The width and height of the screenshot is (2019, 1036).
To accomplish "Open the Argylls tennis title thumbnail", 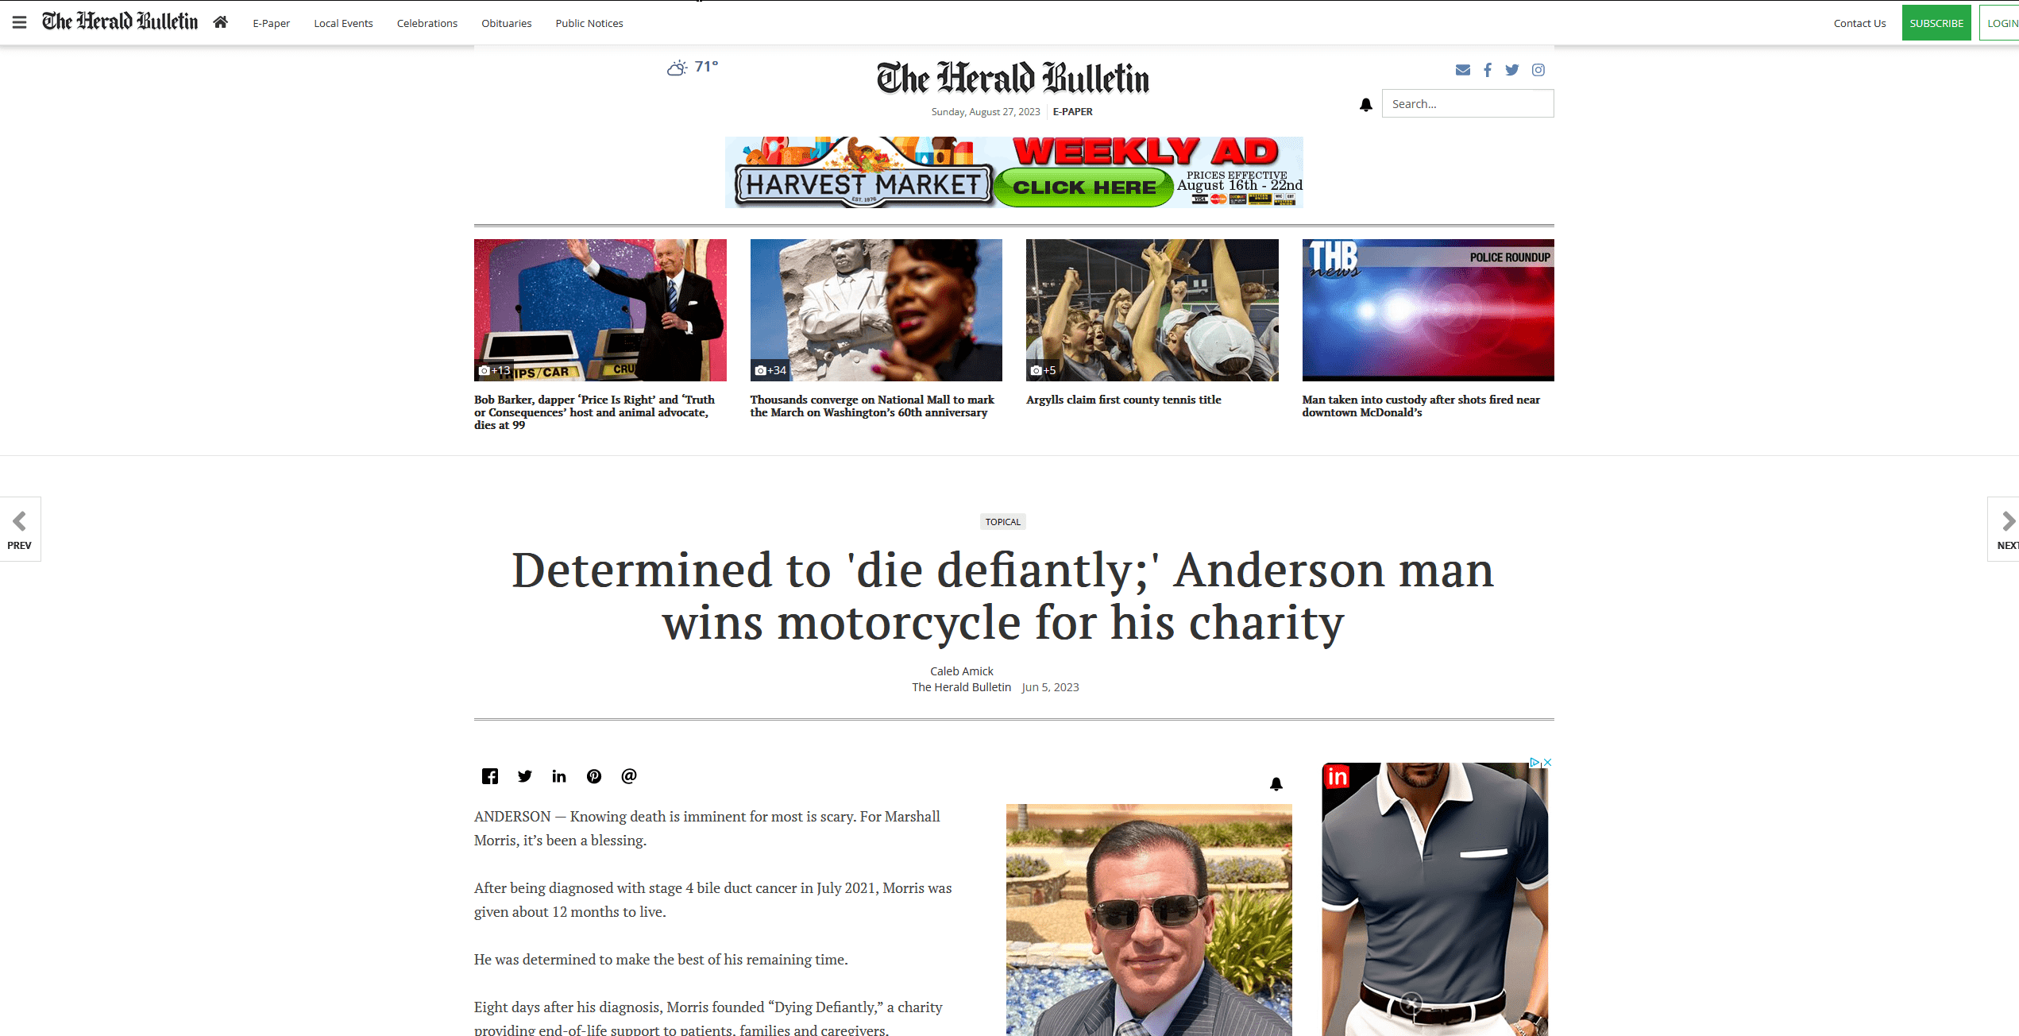I will click(1152, 310).
